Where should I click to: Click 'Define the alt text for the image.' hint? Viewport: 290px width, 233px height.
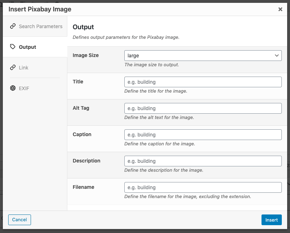point(159,118)
